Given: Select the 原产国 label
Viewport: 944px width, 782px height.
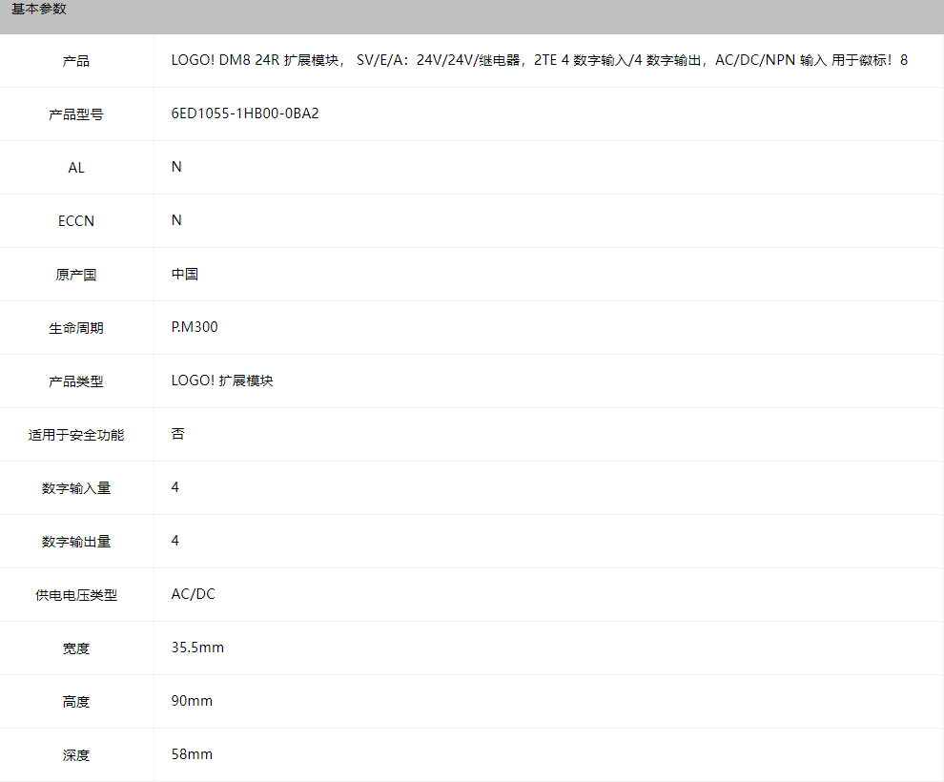Looking at the screenshot, I should [76, 275].
